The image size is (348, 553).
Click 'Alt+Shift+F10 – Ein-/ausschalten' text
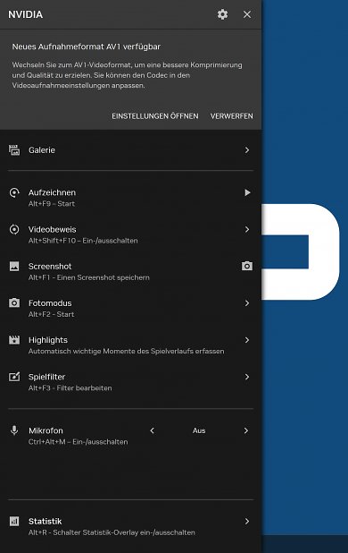(83, 241)
